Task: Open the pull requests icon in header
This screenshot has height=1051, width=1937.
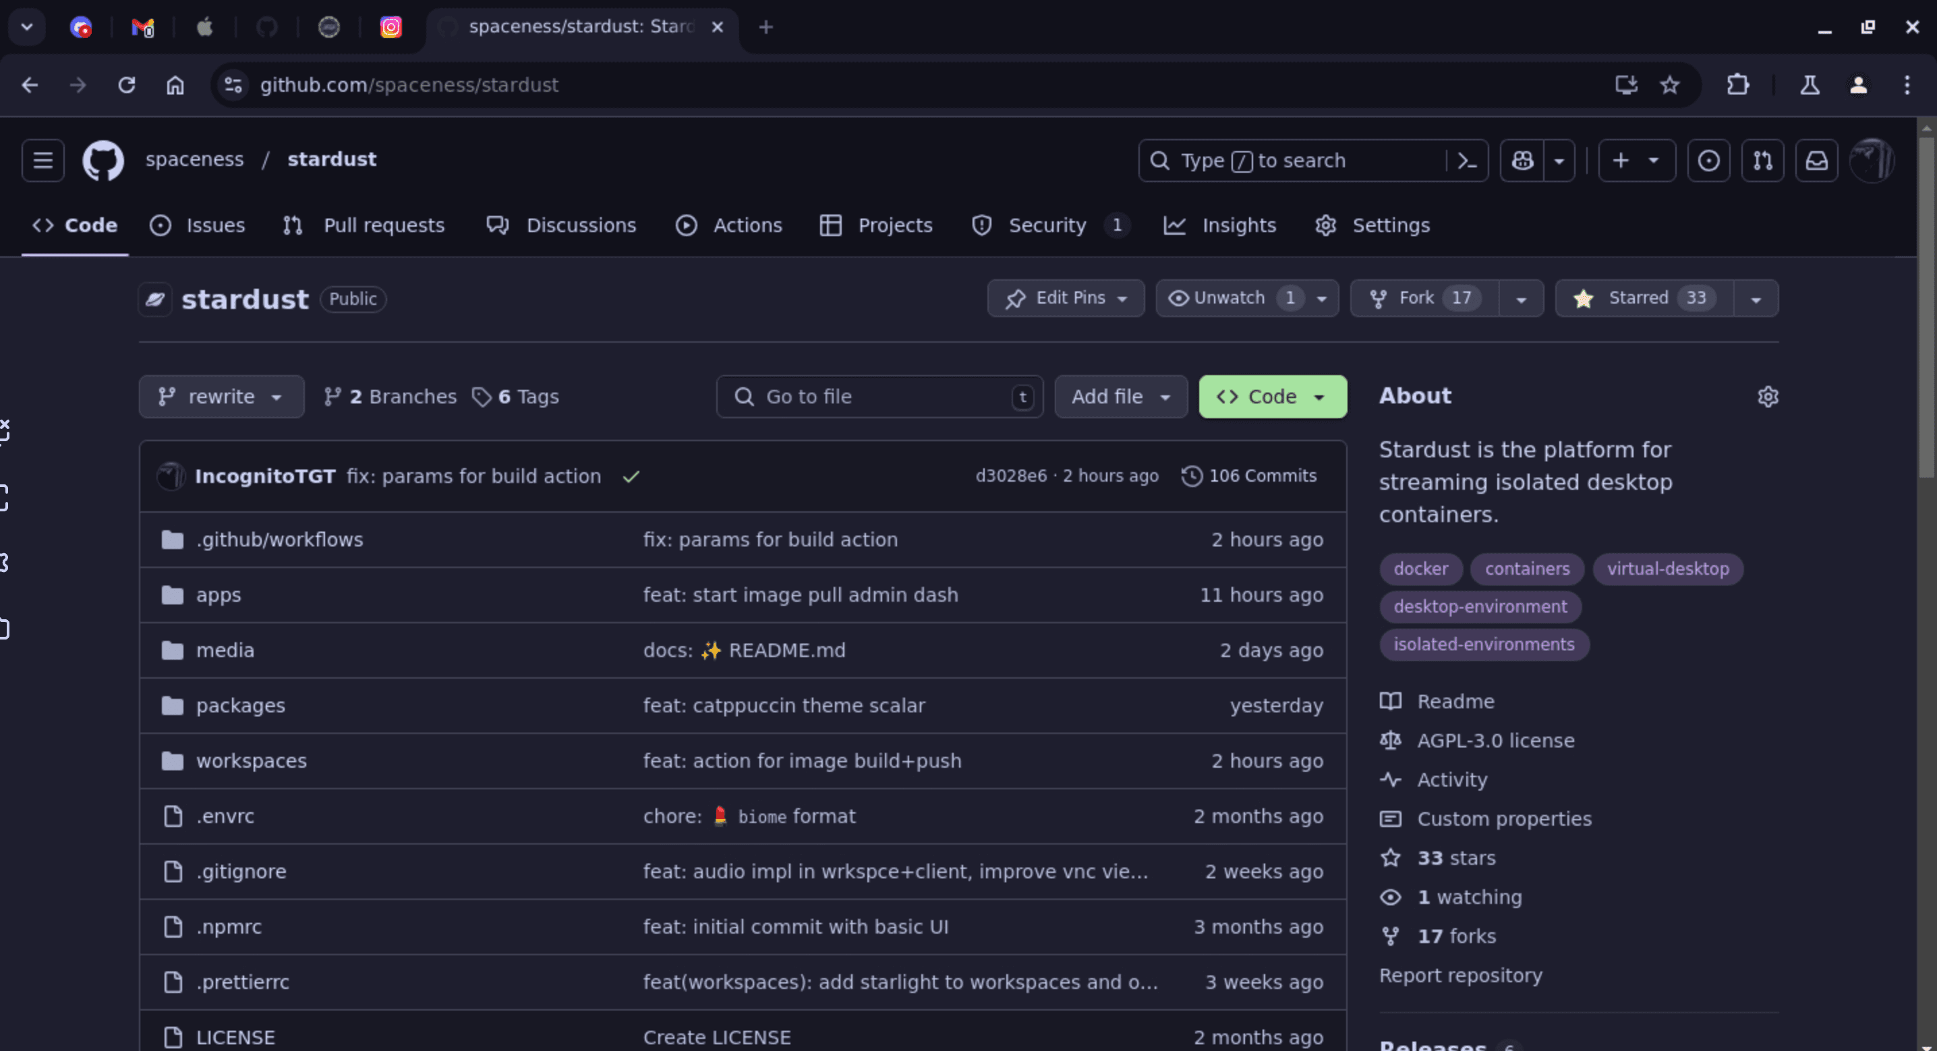Action: [x=1762, y=161]
